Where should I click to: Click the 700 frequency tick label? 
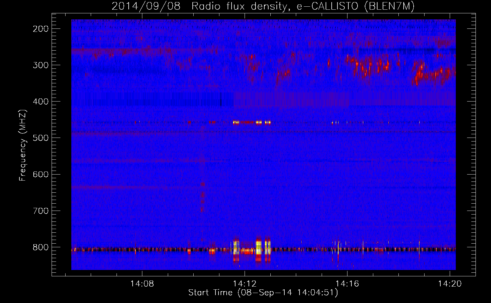[40, 211]
